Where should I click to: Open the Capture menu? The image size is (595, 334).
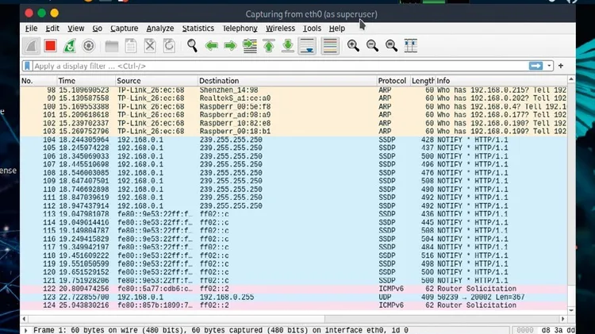[124, 29]
